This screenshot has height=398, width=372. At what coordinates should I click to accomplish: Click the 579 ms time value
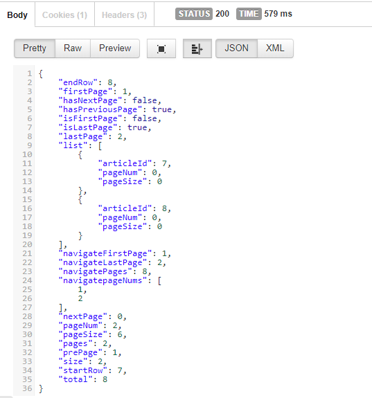pos(278,14)
